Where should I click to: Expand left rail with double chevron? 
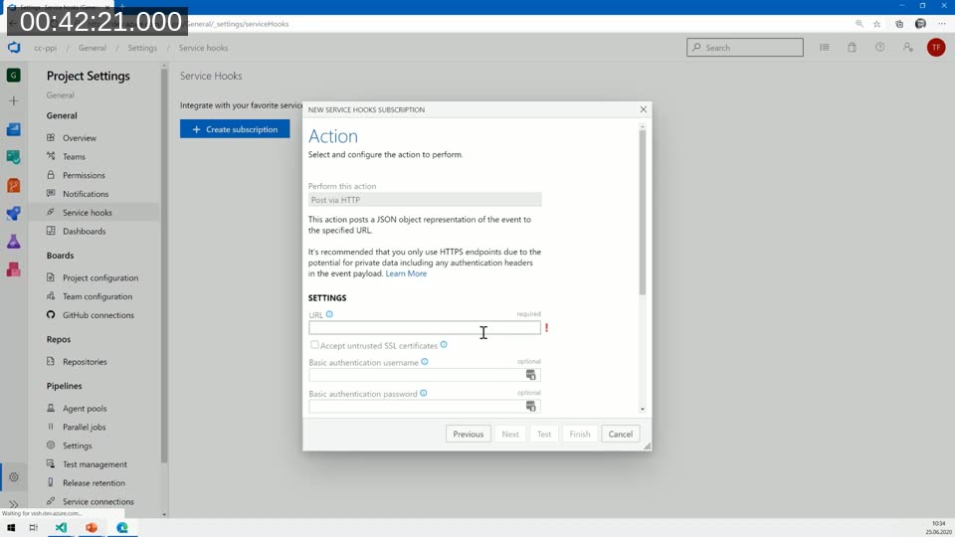coord(13,504)
